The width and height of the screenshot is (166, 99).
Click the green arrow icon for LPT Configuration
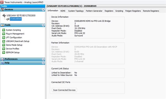4,37
